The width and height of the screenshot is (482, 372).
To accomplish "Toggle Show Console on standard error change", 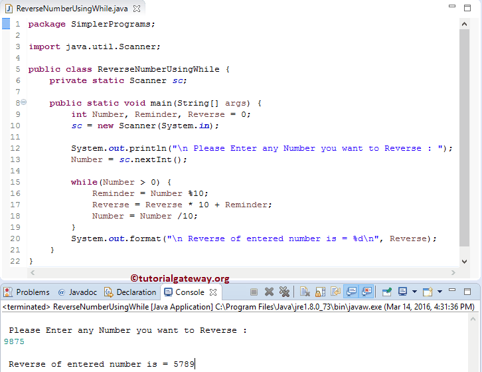I will point(366,292).
